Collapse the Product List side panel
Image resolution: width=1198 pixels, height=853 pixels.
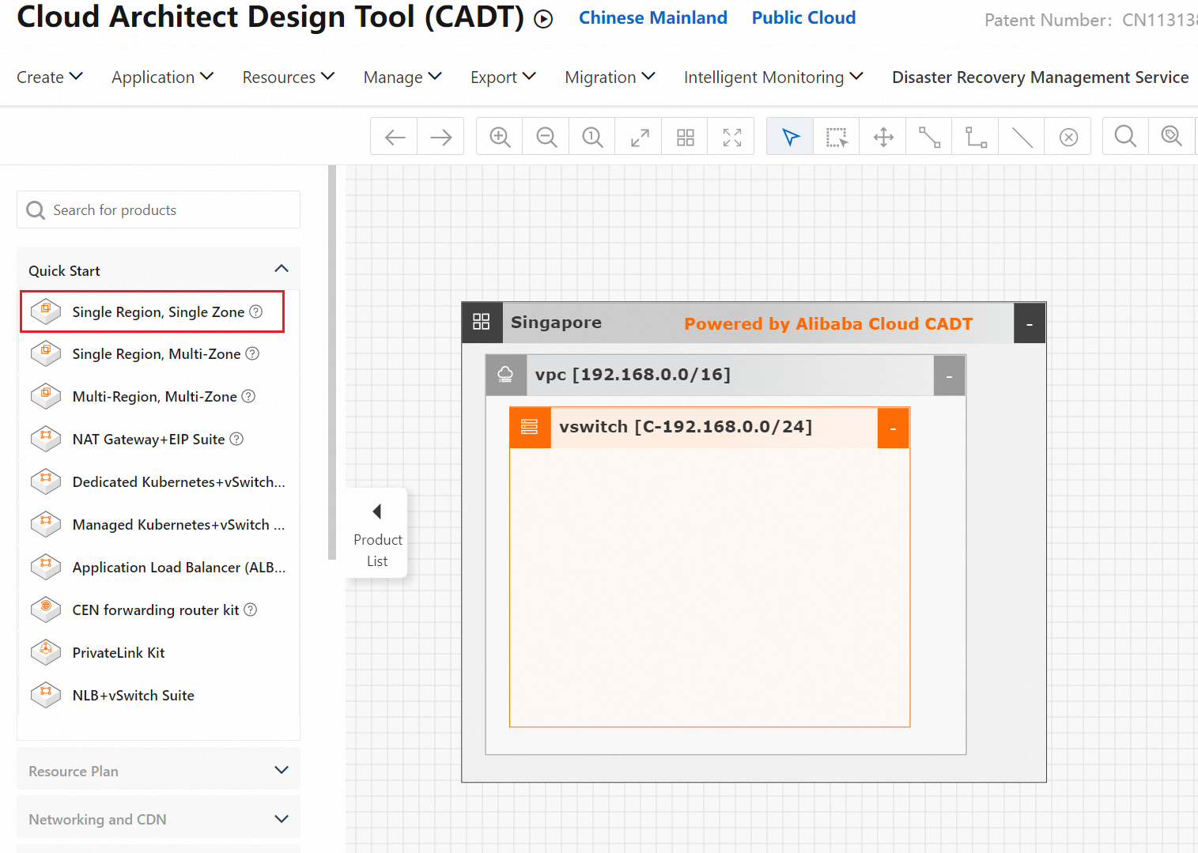(377, 533)
